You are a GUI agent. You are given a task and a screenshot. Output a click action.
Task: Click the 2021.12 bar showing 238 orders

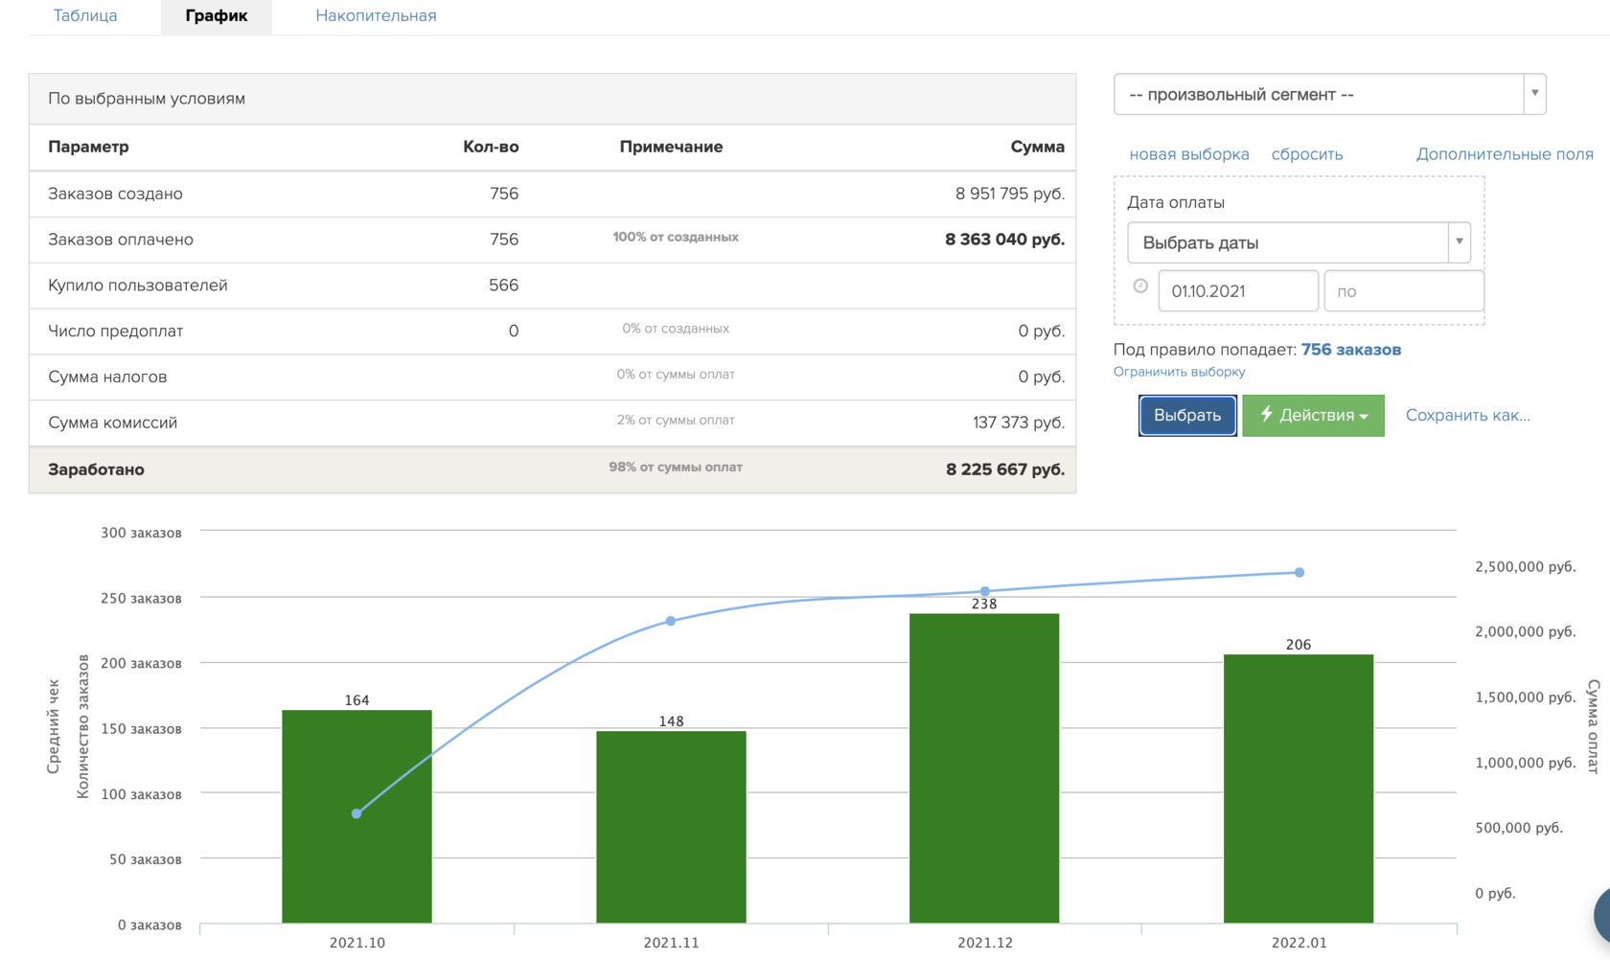(x=984, y=766)
